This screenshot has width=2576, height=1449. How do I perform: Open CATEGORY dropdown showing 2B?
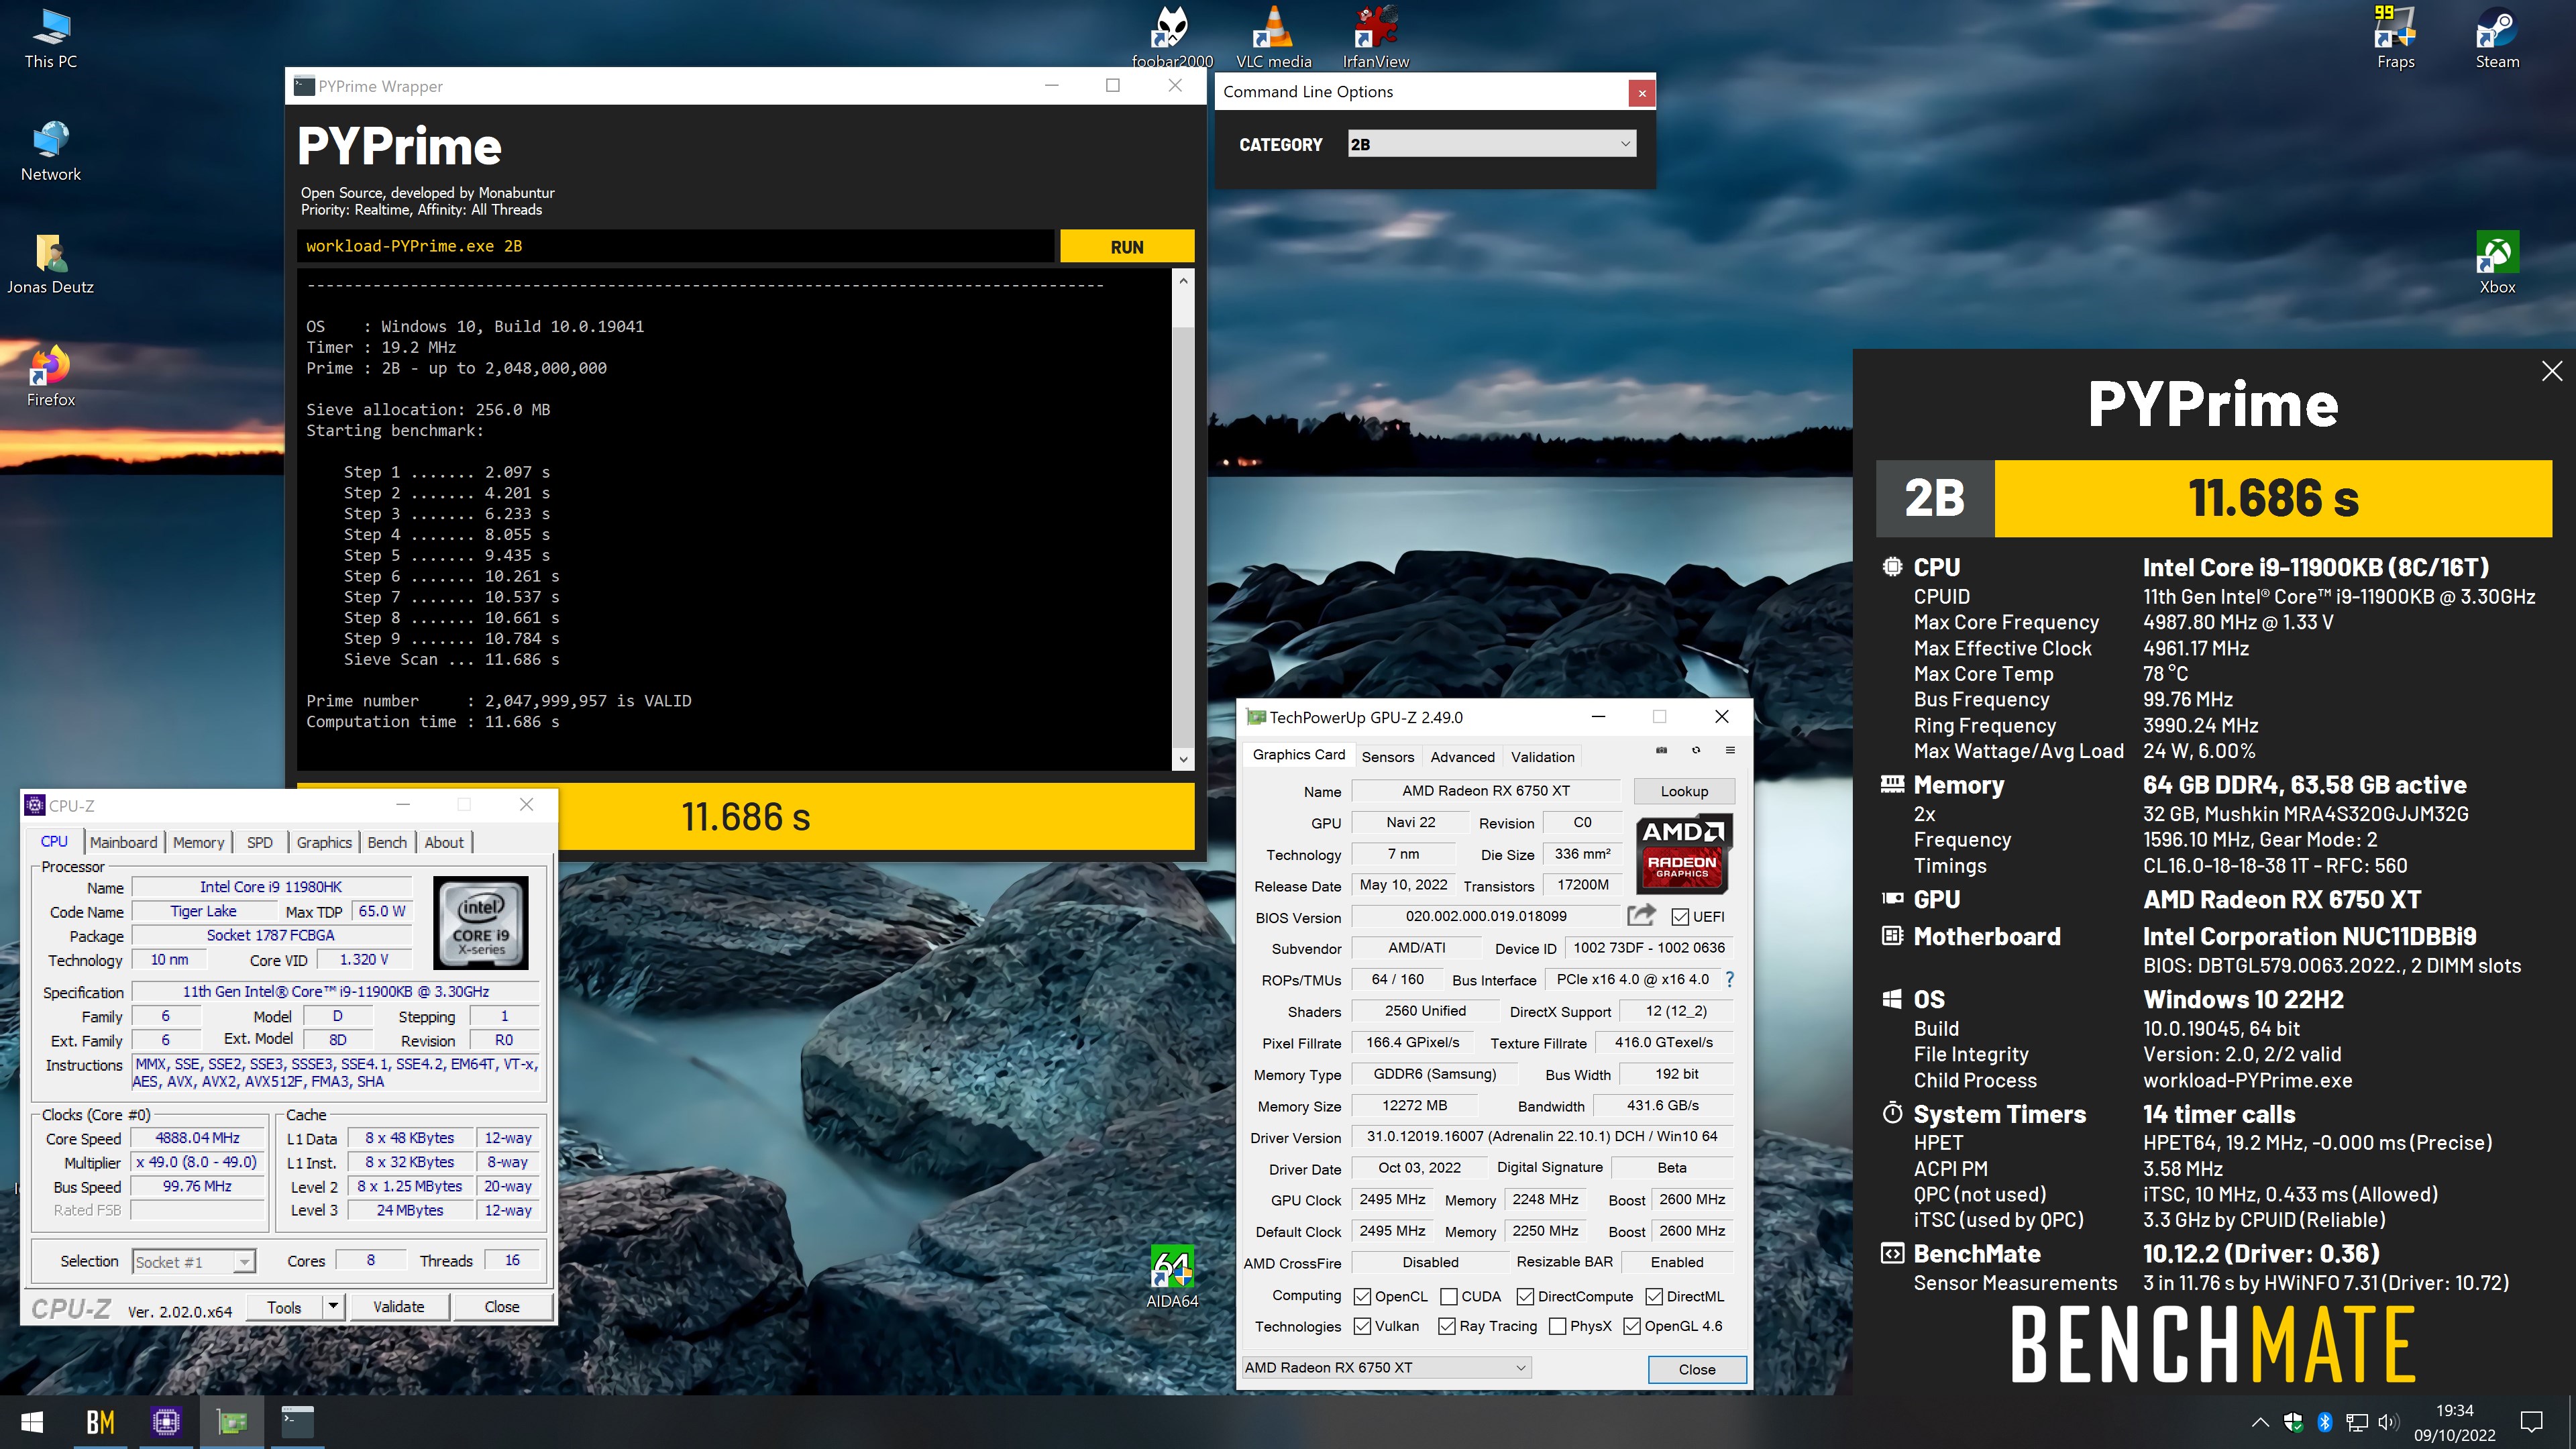pyautogui.click(x=1492, y=144)
